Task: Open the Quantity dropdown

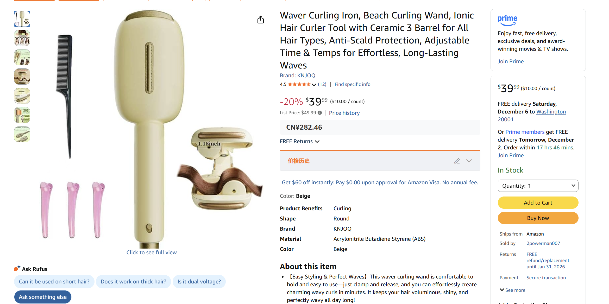Action: 538,186
